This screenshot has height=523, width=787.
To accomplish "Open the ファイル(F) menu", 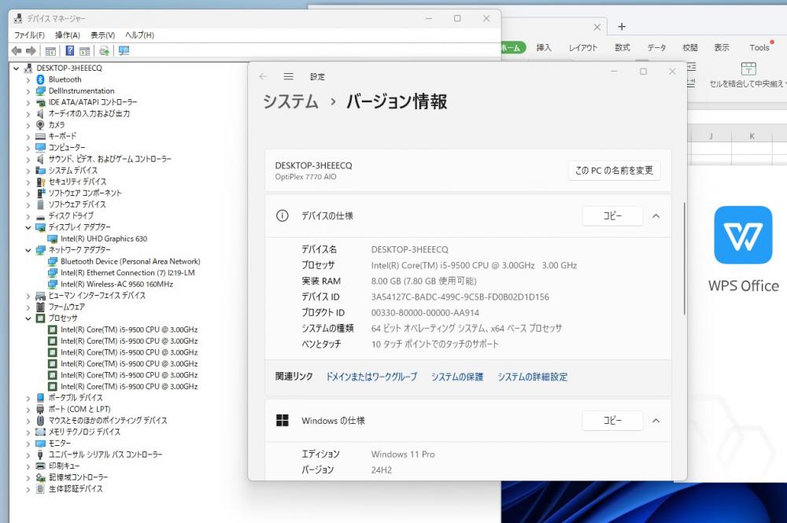I will click(29, 35).
